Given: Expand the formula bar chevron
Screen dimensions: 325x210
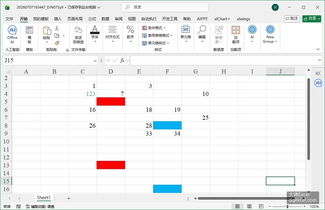Looking at the screenshot, I should pyautogui.click(x=319, y=60).
